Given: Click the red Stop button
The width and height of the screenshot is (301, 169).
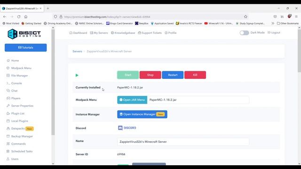Looking at the screenshot, I should 150,75.
